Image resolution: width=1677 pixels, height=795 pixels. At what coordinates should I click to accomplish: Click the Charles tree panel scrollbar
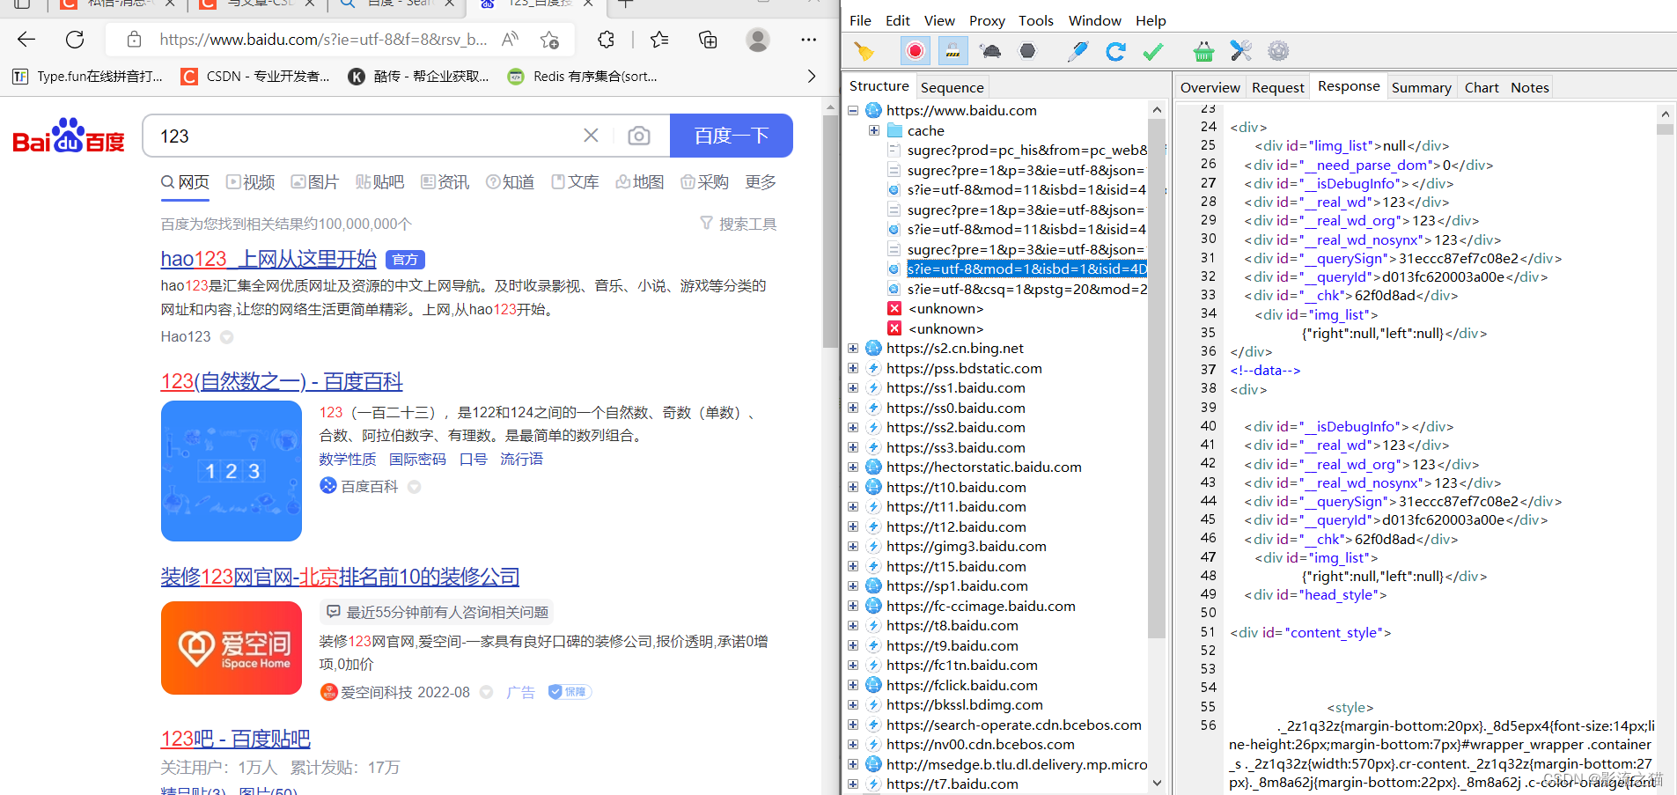(1157, 379)
